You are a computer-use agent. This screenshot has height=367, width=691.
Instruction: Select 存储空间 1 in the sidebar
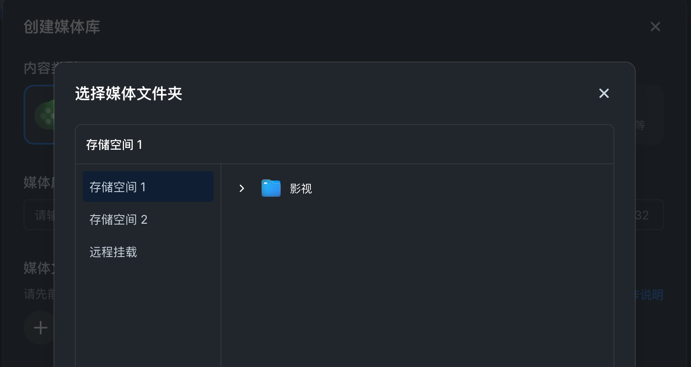coord(148,186)
